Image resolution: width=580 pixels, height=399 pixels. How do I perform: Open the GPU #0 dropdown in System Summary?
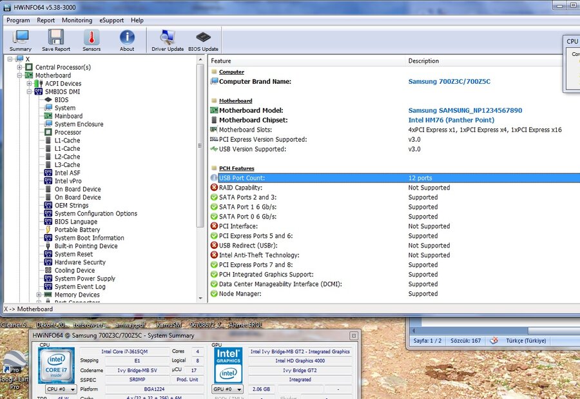tap(228, 389)
